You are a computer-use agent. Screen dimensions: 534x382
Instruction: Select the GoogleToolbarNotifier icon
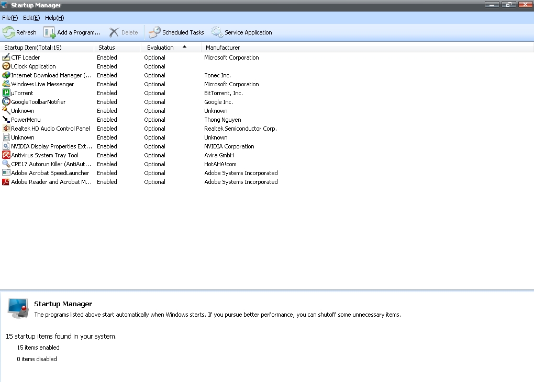click(x=6, y=101)
